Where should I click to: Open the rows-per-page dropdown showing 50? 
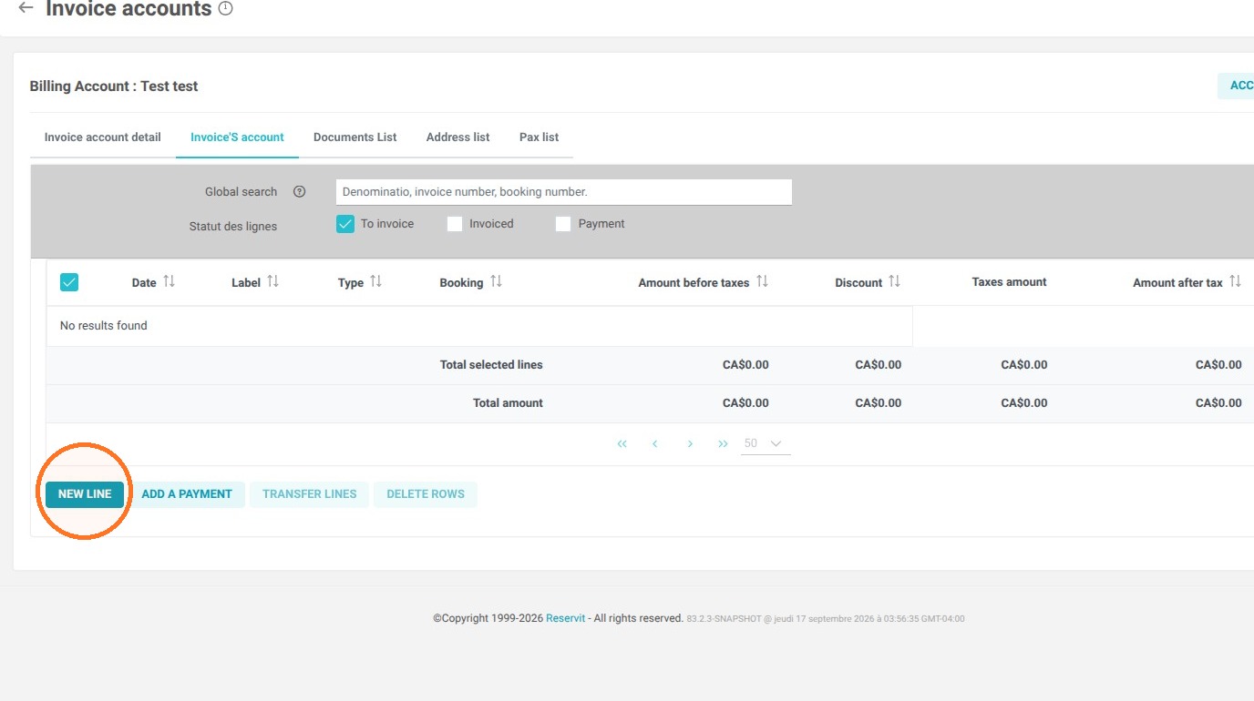point(765,444)
